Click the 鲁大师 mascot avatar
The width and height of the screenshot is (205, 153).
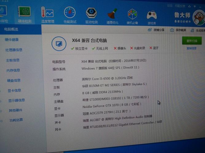tap(199, 18)
